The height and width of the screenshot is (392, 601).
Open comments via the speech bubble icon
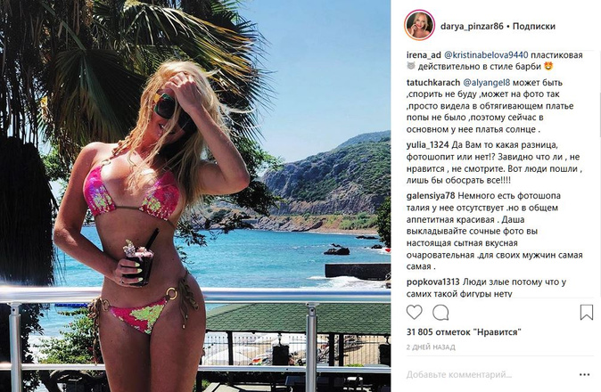click(440, 313)
